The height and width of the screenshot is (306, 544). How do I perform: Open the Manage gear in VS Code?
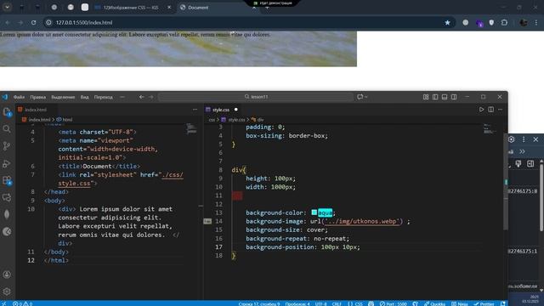pyautogui.click(x=7, y=292)
